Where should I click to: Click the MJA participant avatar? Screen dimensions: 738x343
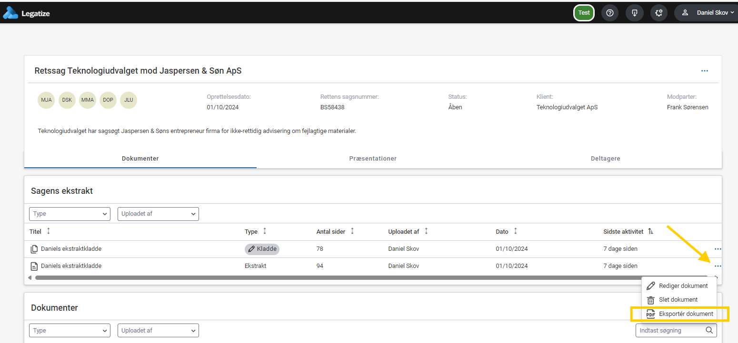point(46,100)
